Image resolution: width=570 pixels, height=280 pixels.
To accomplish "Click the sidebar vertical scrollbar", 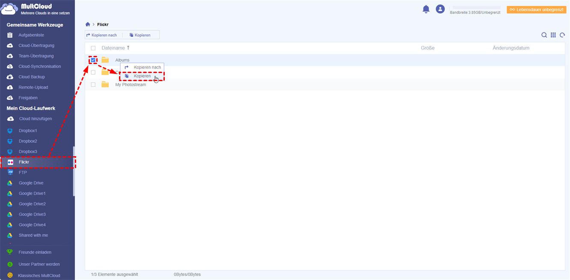I will click(74, 171).
